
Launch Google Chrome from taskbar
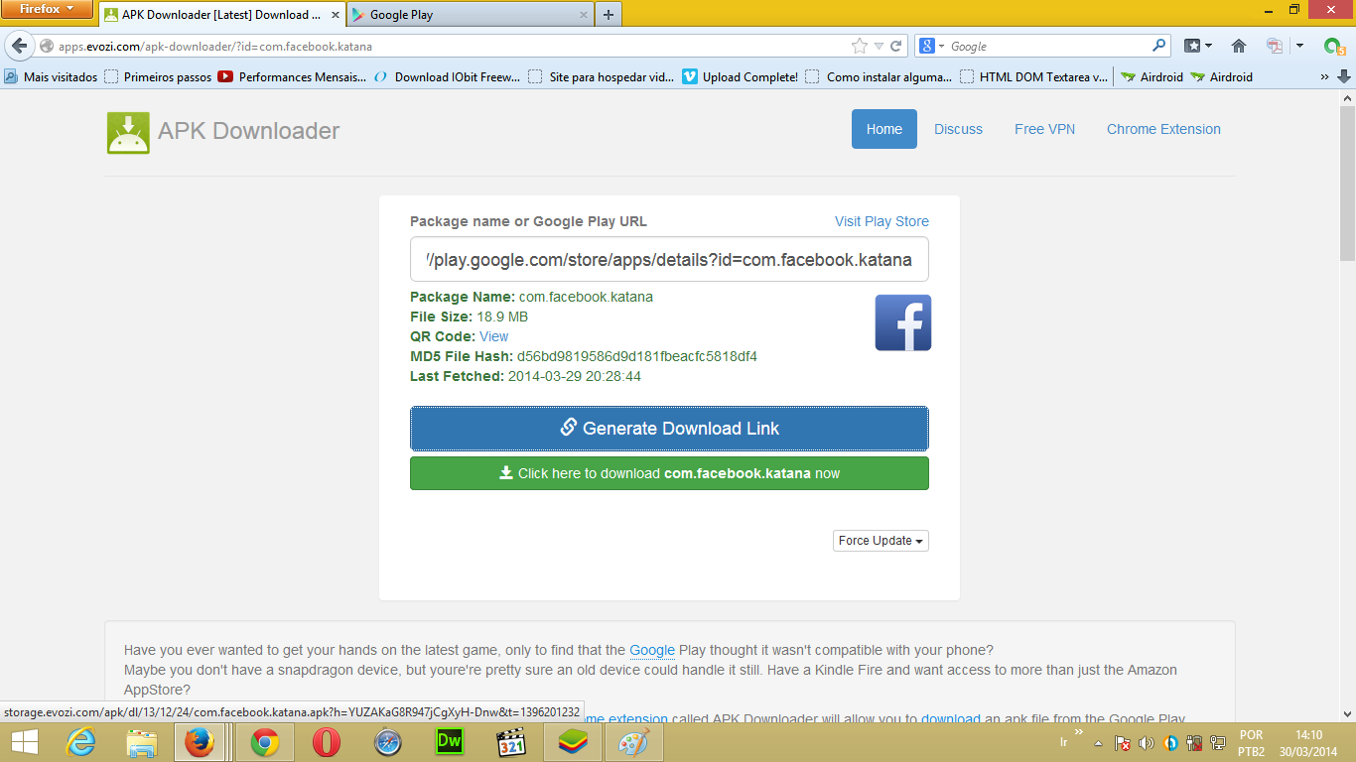[x=264, y=742]
